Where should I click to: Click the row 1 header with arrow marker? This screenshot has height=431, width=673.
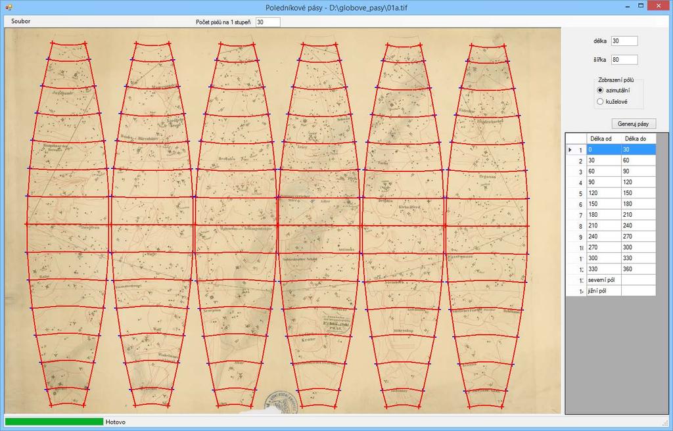pos(576,149)
